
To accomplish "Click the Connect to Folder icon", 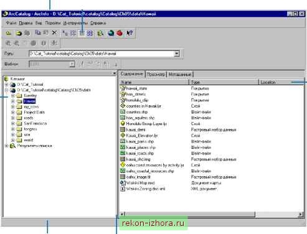I will click(19, 33).
